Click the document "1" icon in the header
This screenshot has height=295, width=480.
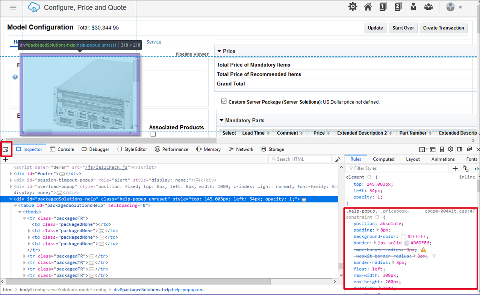pyautogui.click(x=383, y=6)
